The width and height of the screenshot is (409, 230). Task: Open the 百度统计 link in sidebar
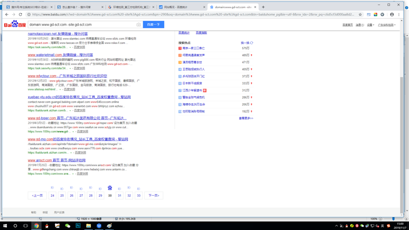tap(184, 33)
